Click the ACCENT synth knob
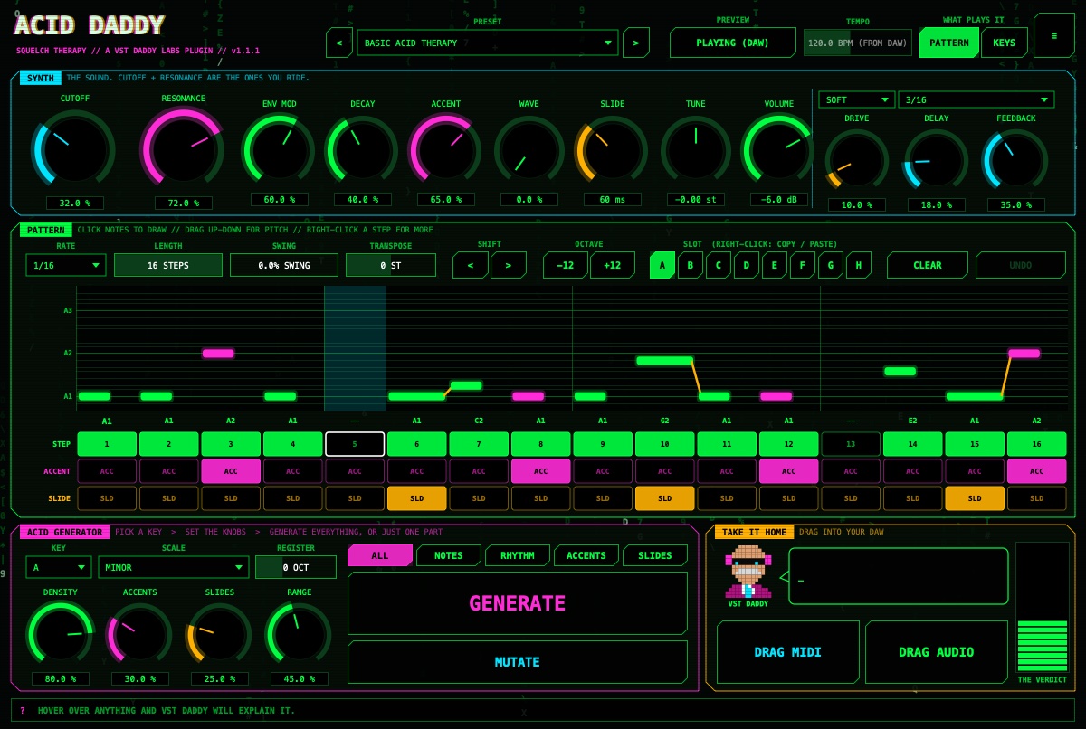The height and width of the screenshot is (729, 1086). tap(445, 149)
